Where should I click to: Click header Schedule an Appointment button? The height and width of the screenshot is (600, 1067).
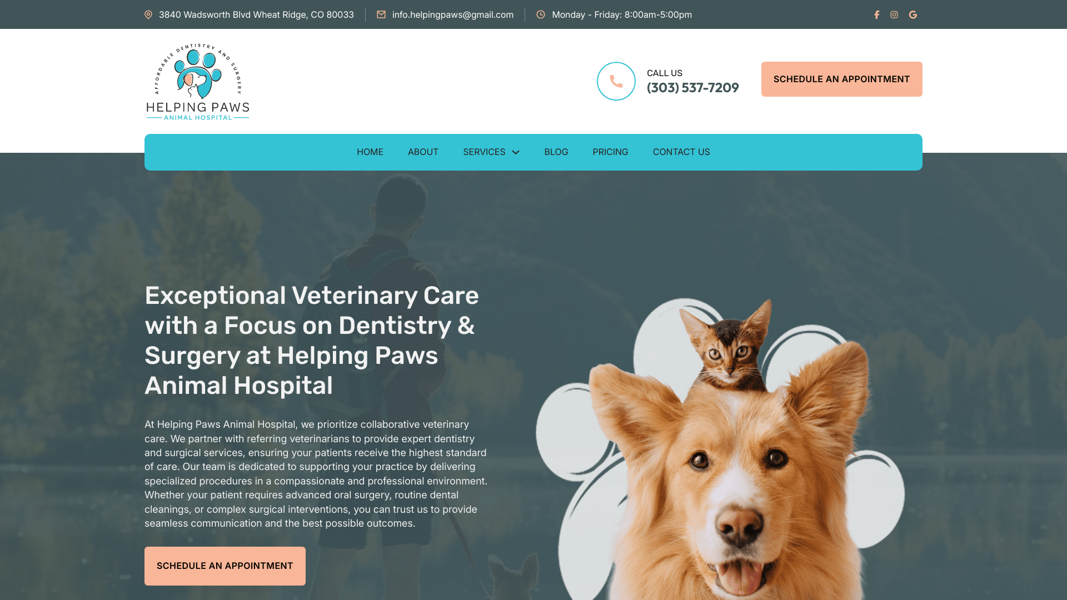842,79
